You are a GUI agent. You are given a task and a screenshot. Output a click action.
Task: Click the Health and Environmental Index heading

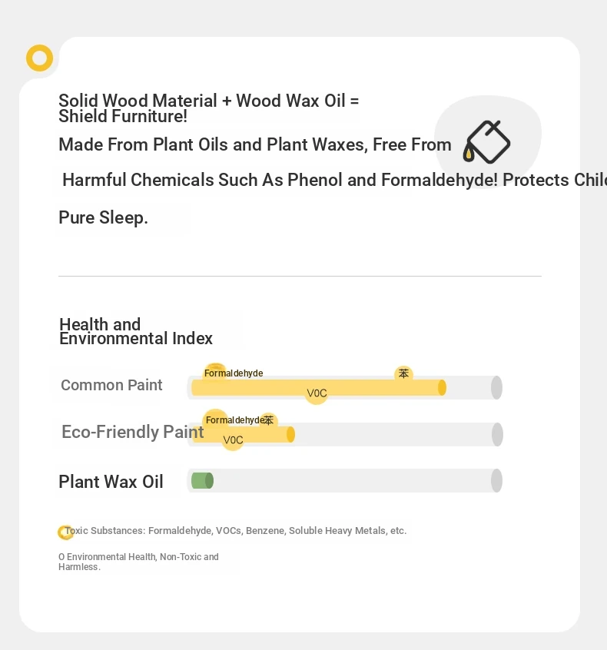135,331
